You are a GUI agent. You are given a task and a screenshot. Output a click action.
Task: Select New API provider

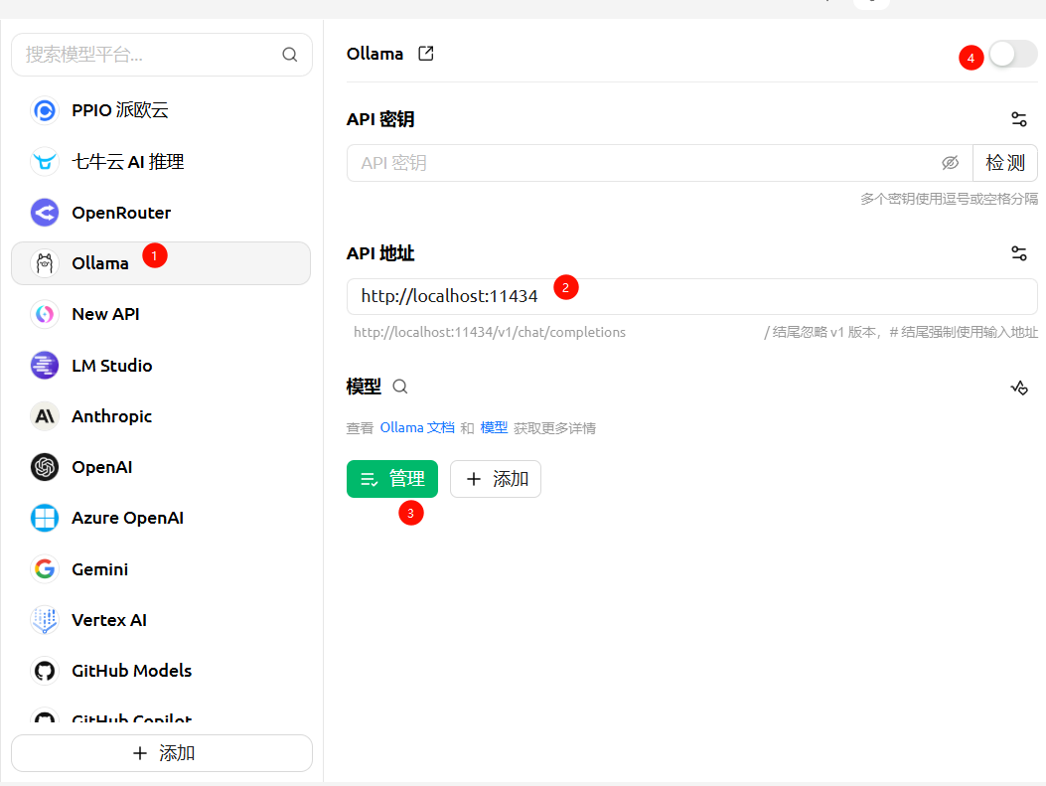(x=161, y=314)
